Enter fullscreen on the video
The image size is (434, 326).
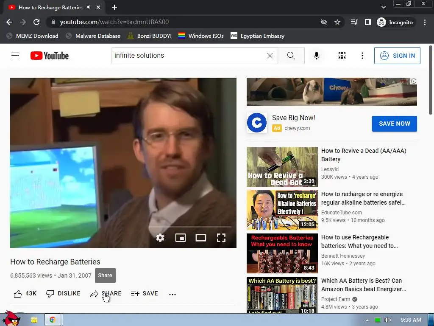(x=221, y=238)
